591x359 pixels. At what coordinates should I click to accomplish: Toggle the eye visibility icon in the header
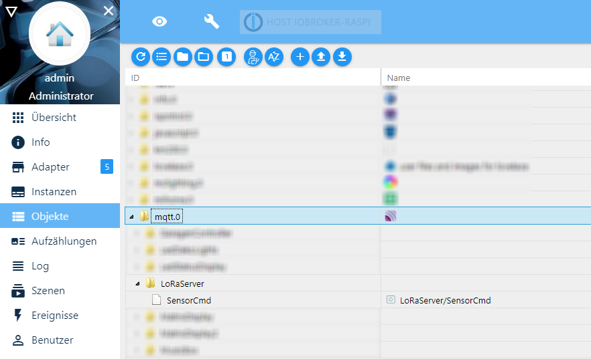pyautogui.click(x=159, y=21)
